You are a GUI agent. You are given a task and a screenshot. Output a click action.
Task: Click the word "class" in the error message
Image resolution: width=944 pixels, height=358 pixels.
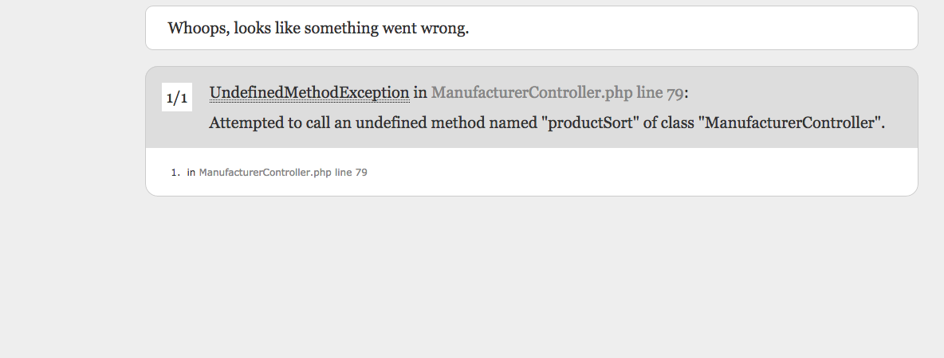pyautogui.click(x=676, y=123)
